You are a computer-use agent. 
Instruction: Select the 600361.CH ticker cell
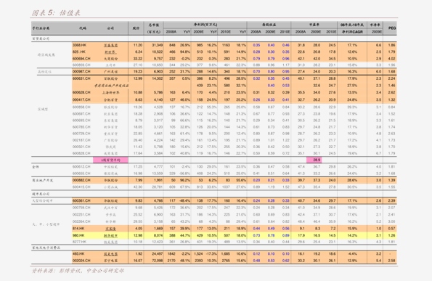pyautogui.click(x=81, y=201)
